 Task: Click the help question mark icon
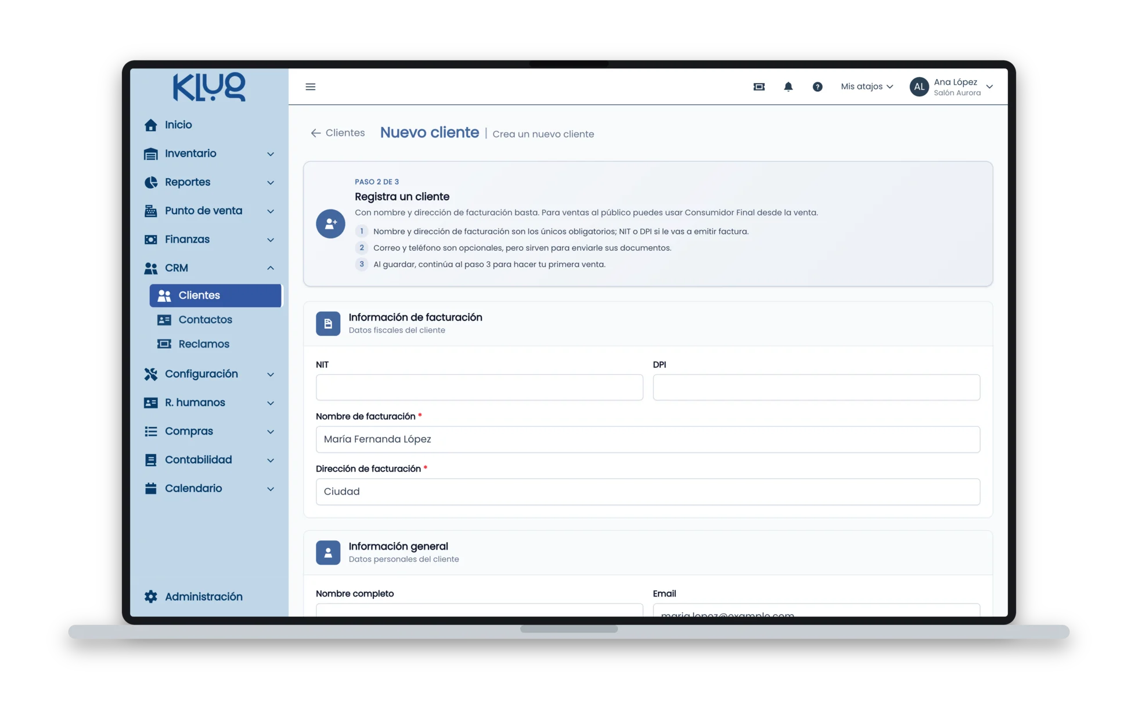click(x=817, y=86)
